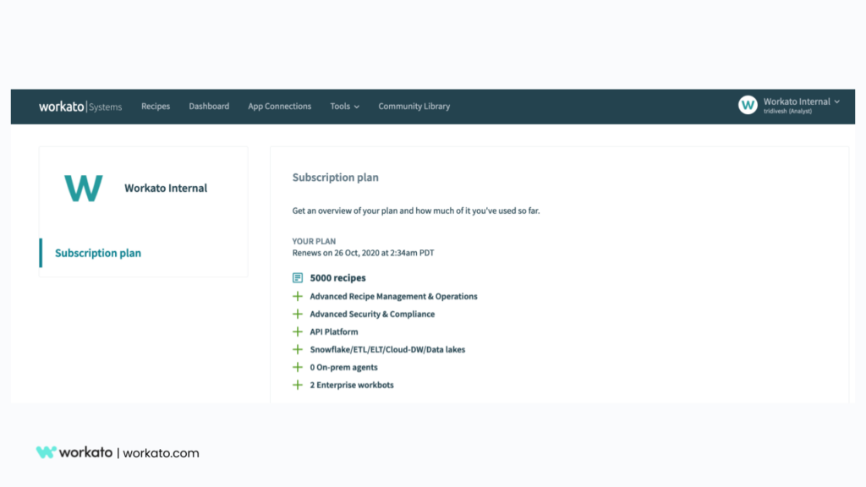866x487 pixels.
Task: Click Snowflake/ETL/ELT/Cloud-DW/Data lakes text
Action: [x=387, y=349]
